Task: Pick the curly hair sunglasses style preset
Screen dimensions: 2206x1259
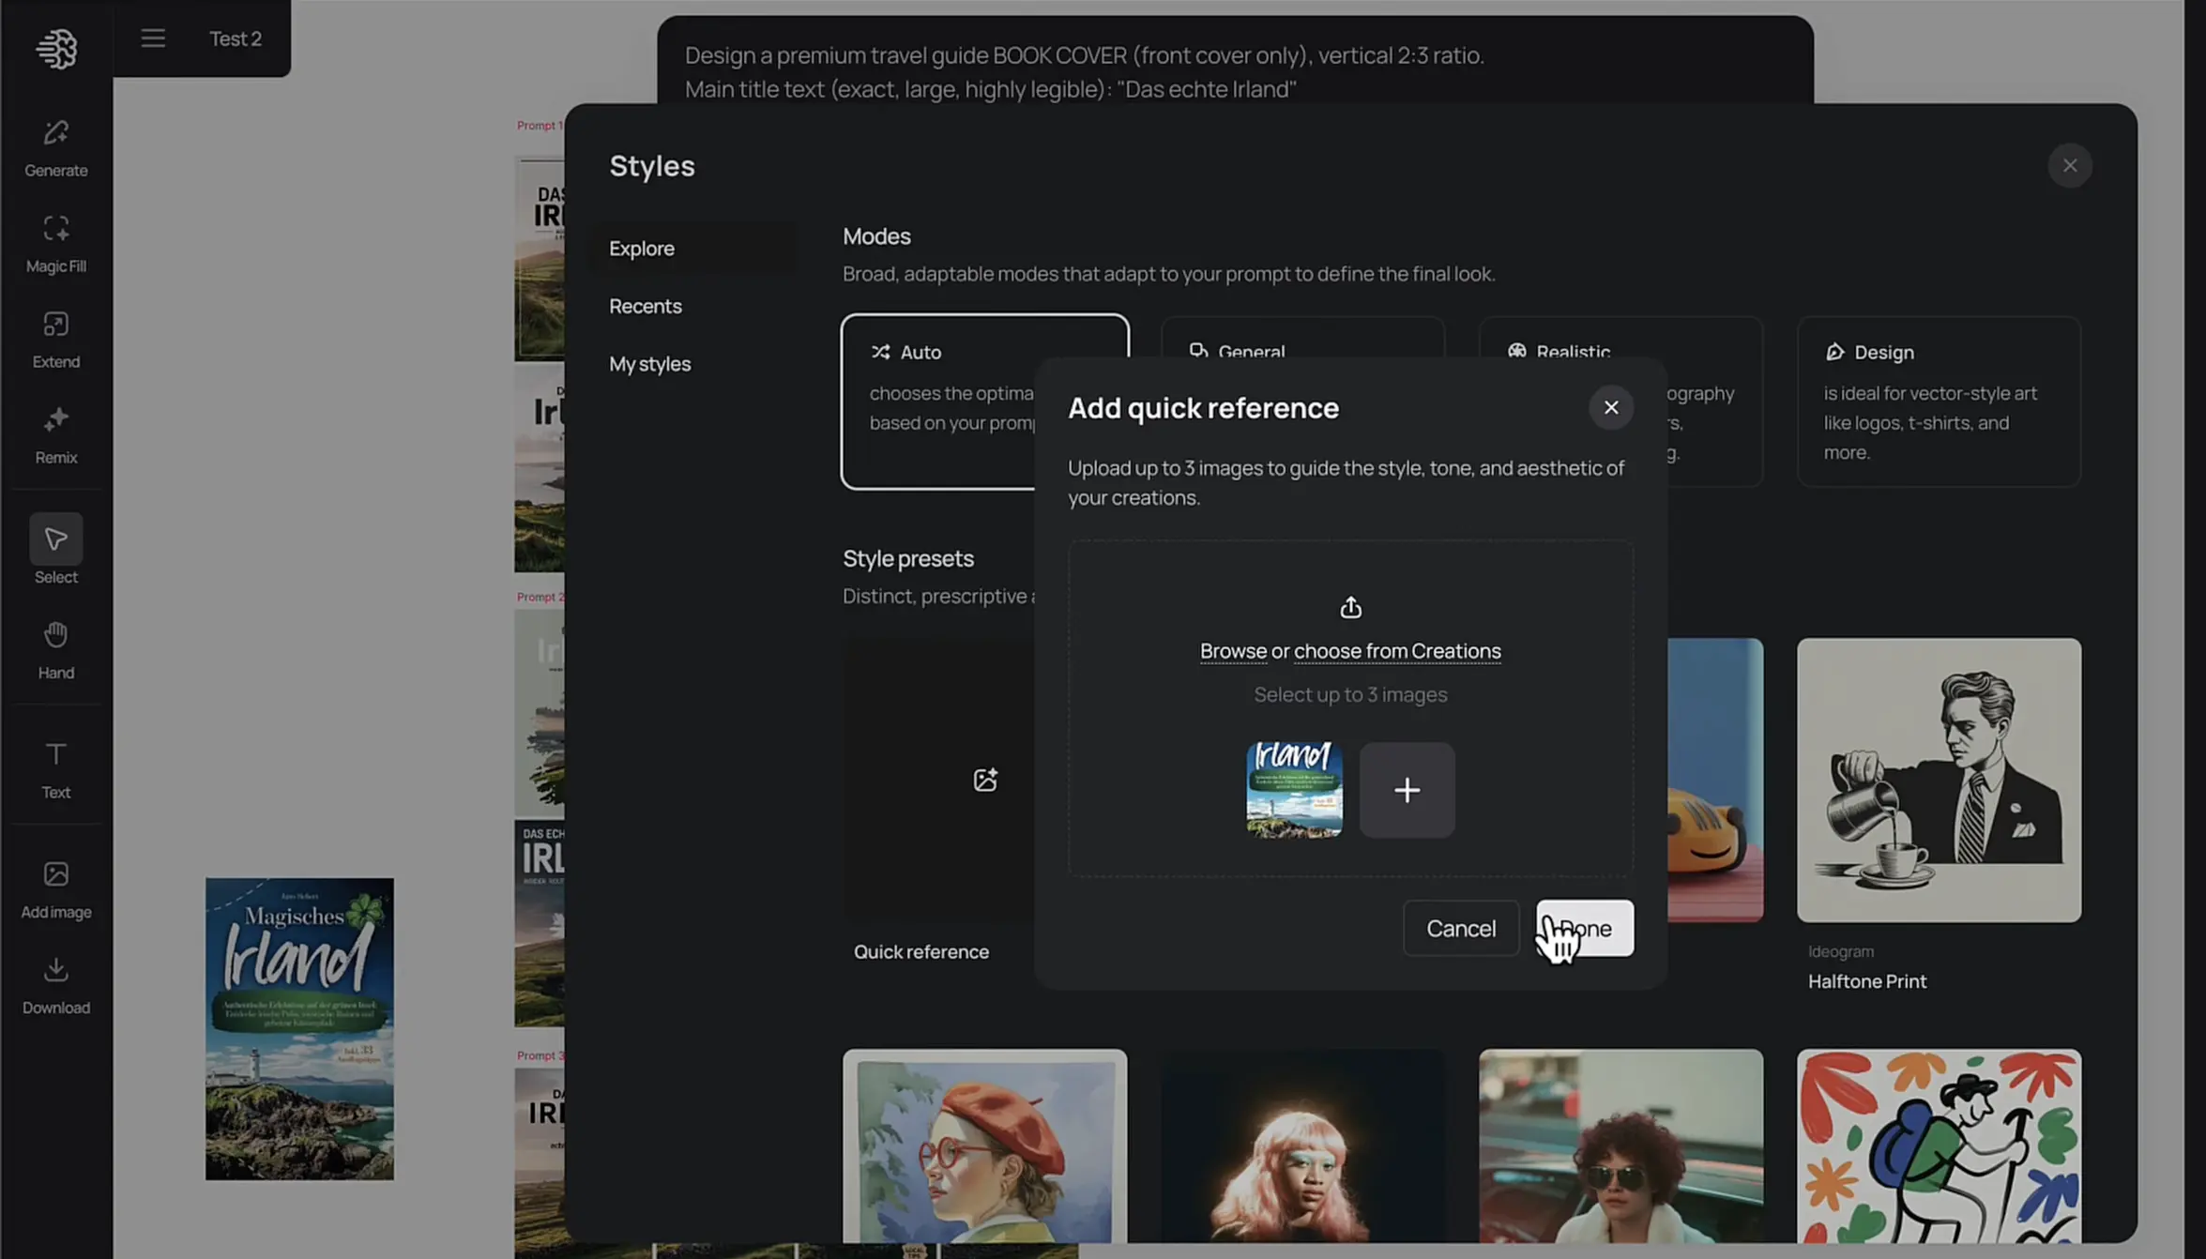Action: click(1620, 1145)
